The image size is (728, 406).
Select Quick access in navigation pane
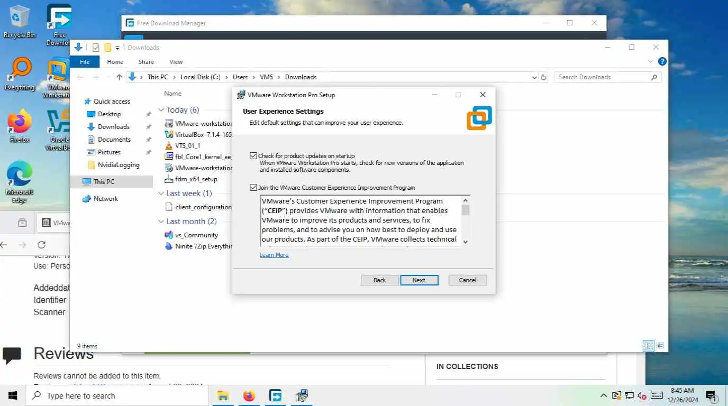pos(112,101)
